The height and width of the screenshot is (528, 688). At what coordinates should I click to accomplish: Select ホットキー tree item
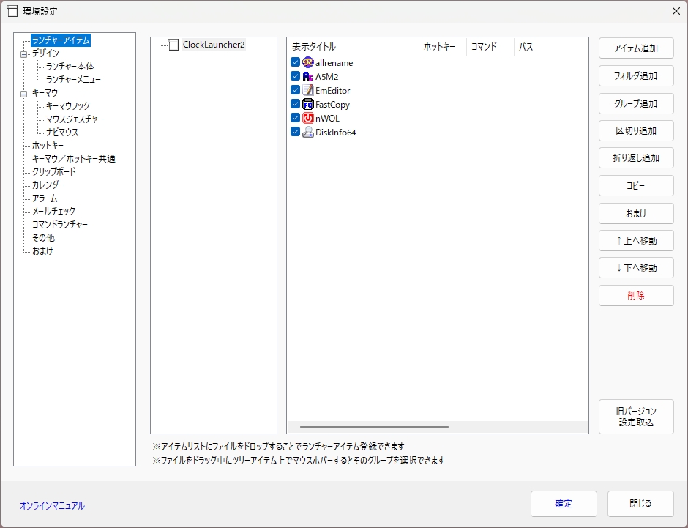(48, 145)
